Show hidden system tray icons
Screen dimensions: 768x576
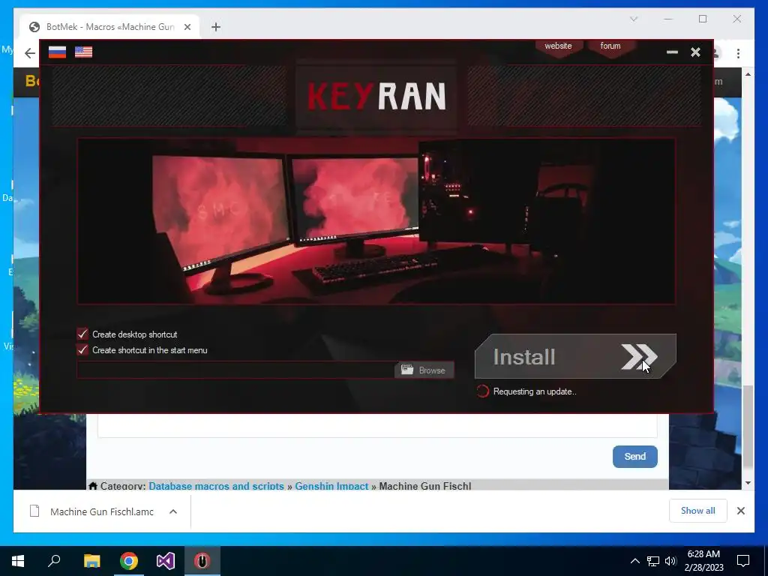(634, 561)
